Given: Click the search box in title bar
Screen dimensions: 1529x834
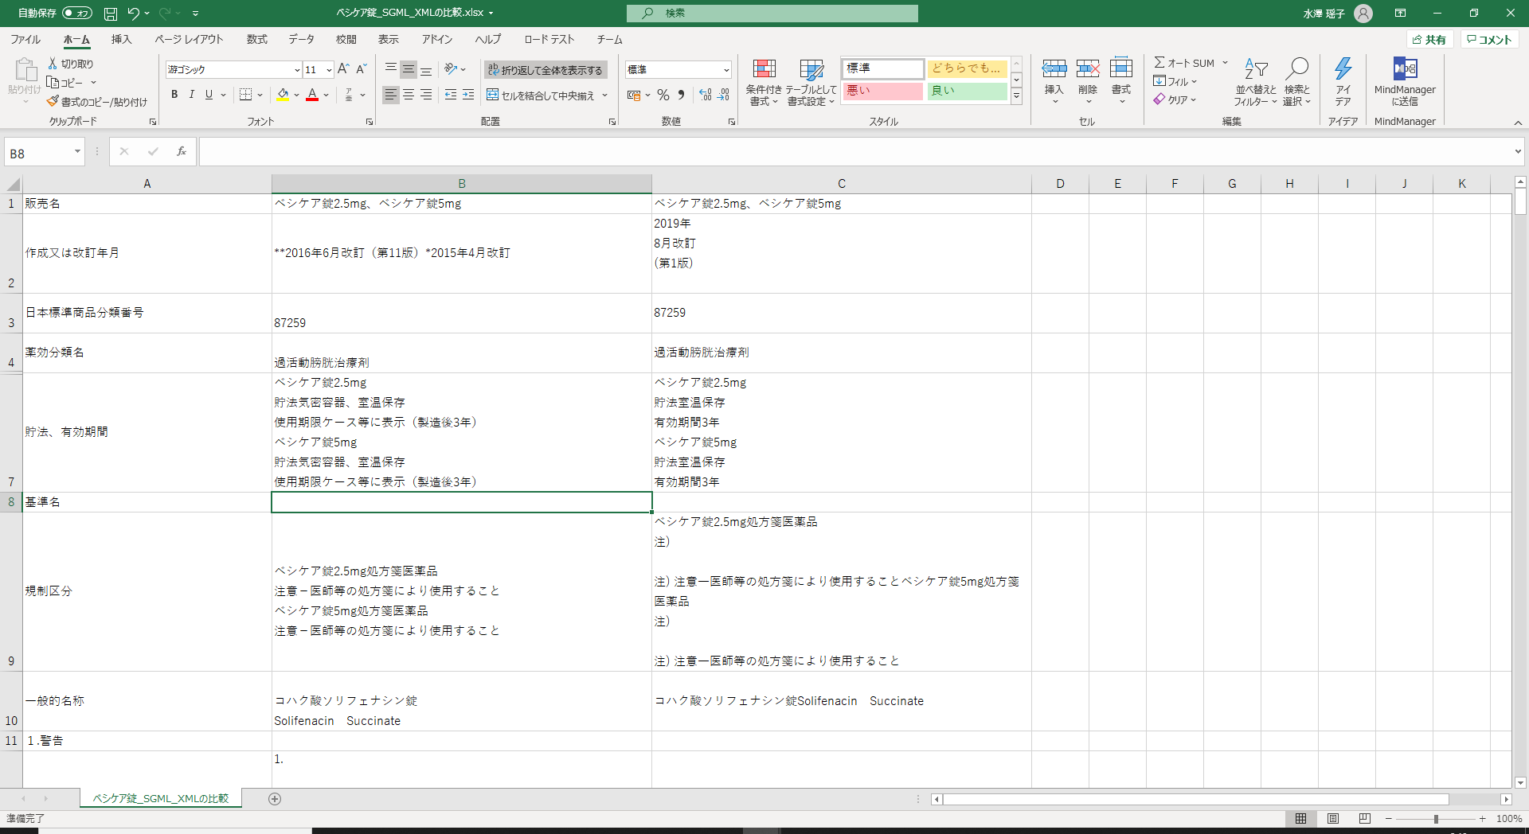Looking at the screenshot, I should coord(772,14).
